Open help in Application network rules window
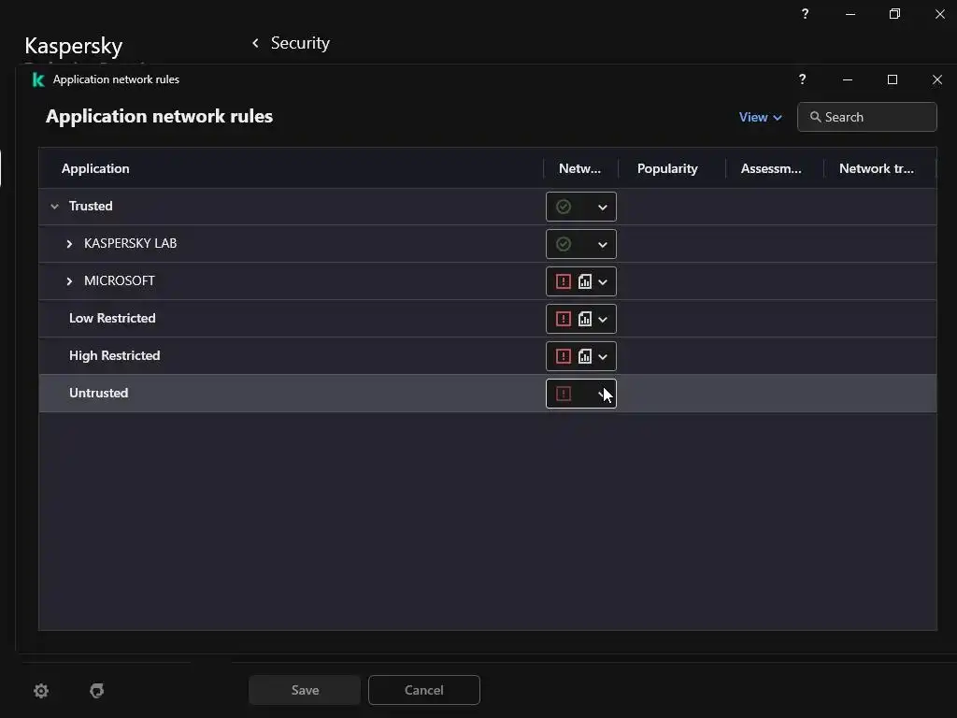The image size is (957, 718). (x=802, y=79)
